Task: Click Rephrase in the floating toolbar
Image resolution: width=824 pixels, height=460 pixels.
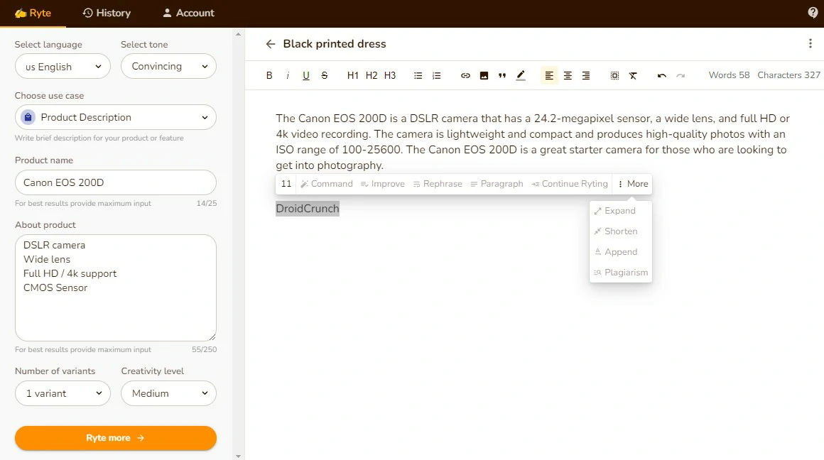Action: pyautogui.click(x=438, y=184)
